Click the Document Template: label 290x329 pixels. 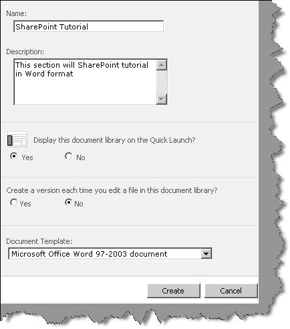[39, 241]
